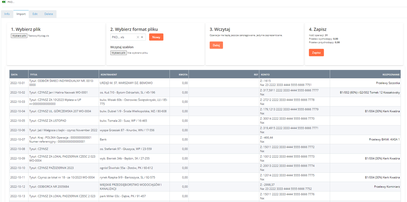Expand the file format dropdown arrow

[x=142, y=37]
